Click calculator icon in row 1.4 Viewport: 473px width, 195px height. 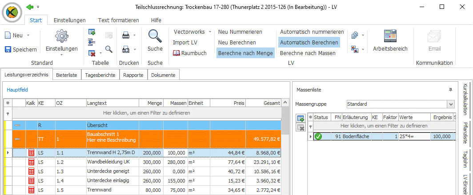[x=32, y=180]
